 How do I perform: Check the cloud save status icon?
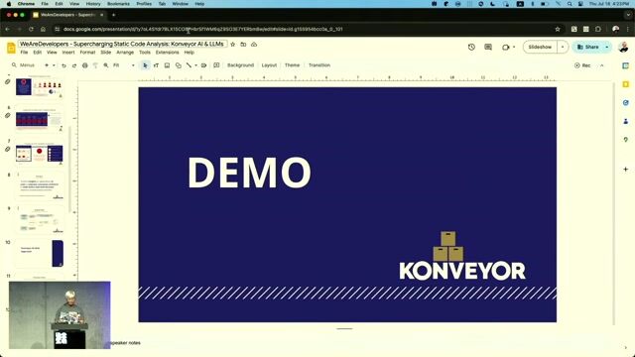point(254,44)
